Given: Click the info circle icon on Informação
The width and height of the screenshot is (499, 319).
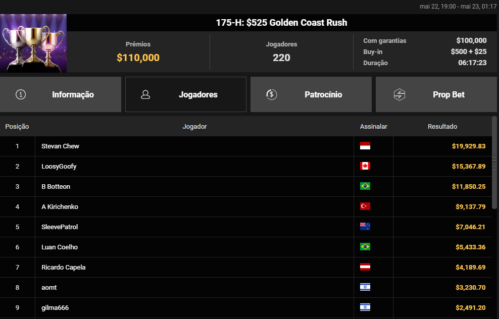Looking at the screenshot, I should point(21,94).
